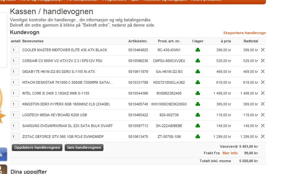Viewport: 281px width, 174px height.
Task: Click quantity field for Cooler Master case
Action: tap(15, 50)
